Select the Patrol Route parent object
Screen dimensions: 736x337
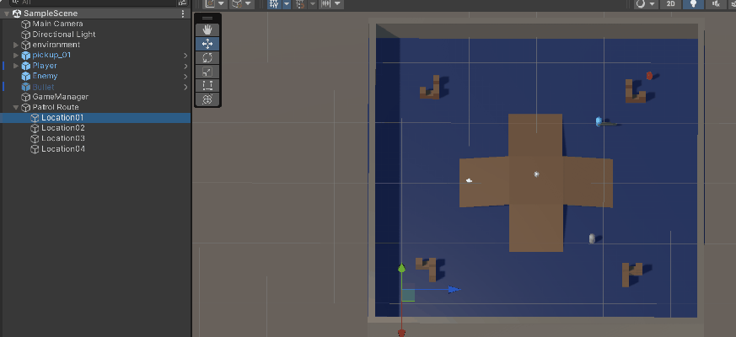click(95, 108)
